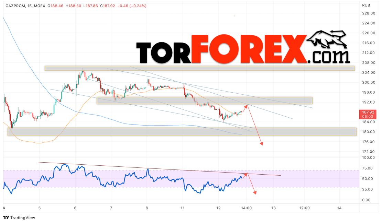The height and width of the screenshot is (223, 382).
Task: Click the 176.00 price axis value
Action: (369, 142)
